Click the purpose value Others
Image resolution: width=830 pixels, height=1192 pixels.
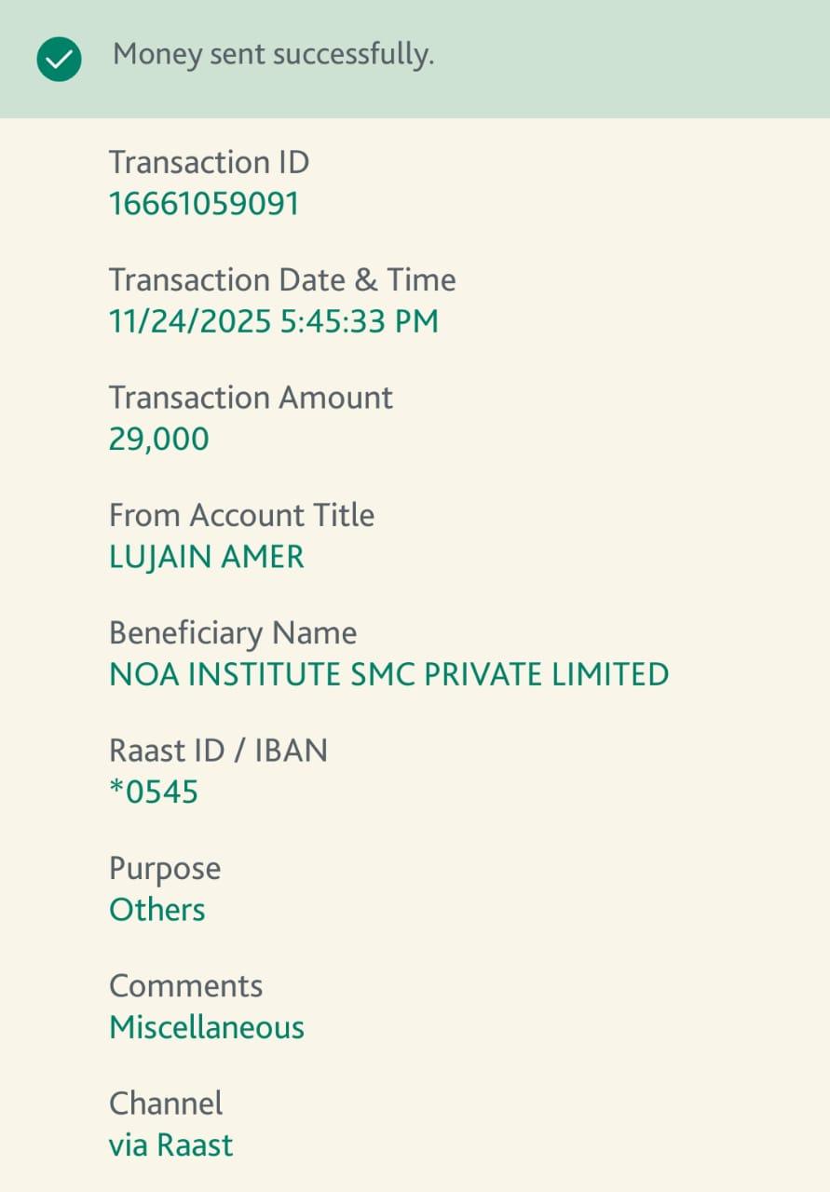tap(157, 910)
